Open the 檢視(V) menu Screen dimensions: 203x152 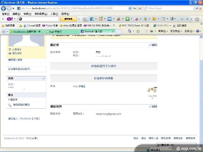pyautogui.click(x=28, y=14)
